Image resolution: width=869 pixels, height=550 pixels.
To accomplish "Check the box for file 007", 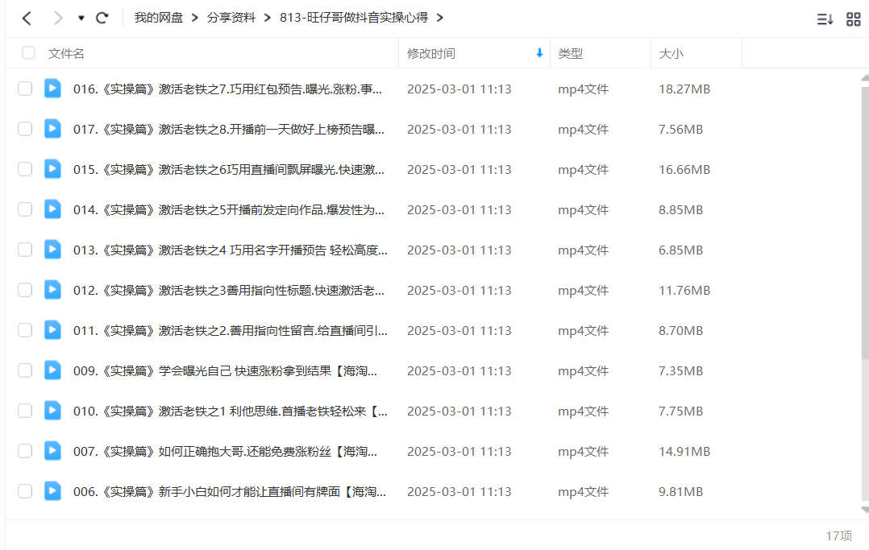I will point(25,451).
